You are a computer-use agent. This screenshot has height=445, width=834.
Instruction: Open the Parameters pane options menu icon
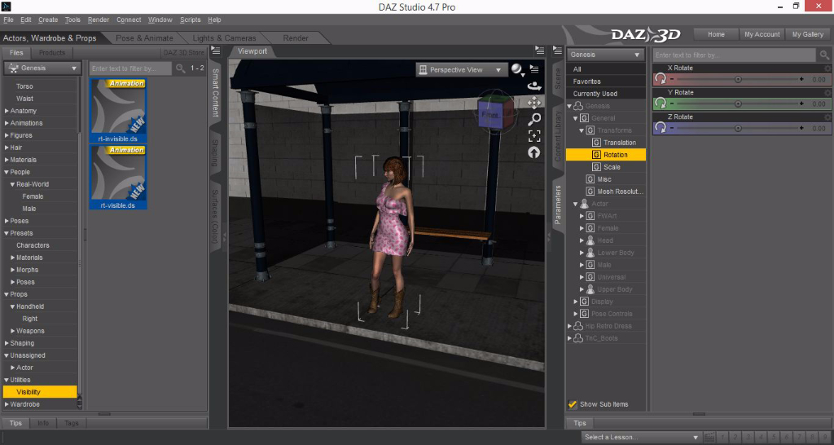click(557, 51)
